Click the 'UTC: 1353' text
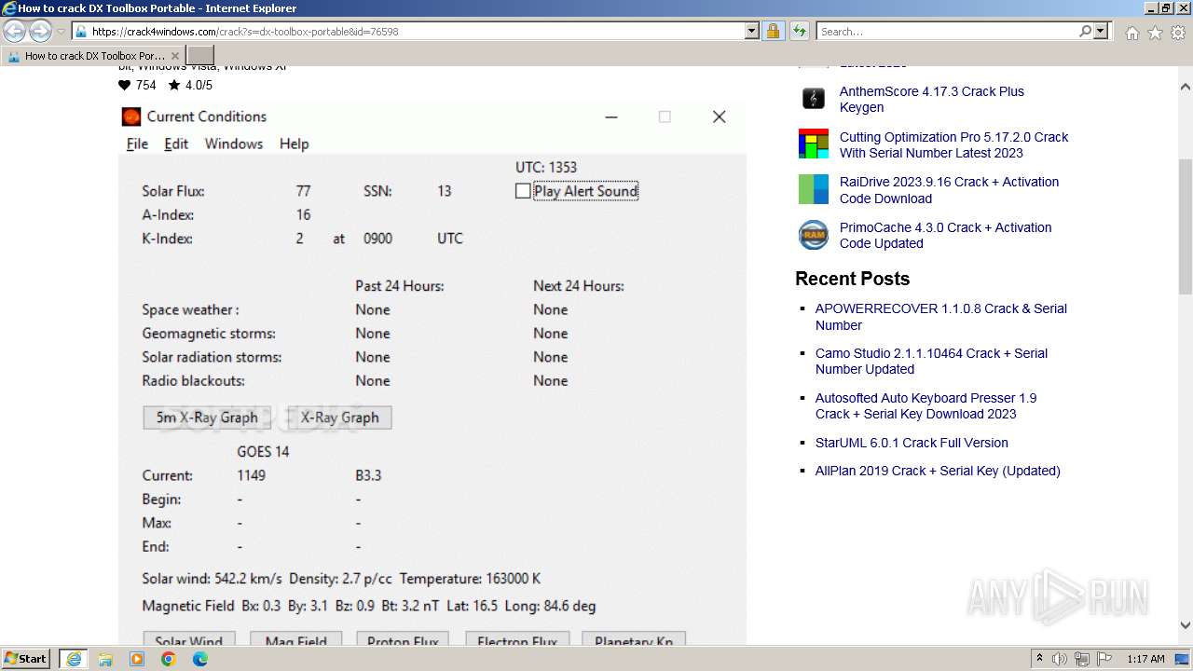Viewport: 1193px width, 671px height. (x=546, y=168)
